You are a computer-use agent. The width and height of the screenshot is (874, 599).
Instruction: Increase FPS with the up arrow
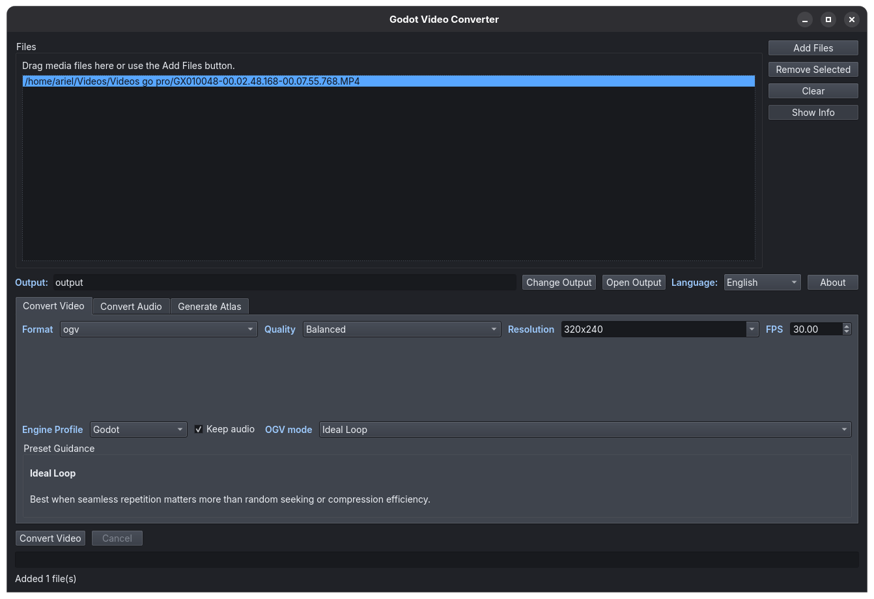point(847,326)
